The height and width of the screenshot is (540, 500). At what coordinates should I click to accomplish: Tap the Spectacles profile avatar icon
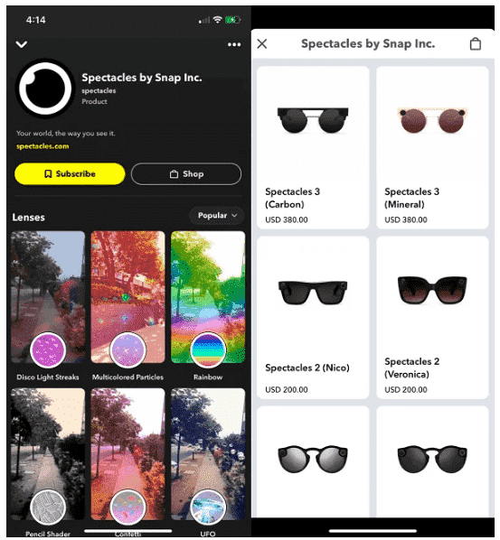click(45, 88)
